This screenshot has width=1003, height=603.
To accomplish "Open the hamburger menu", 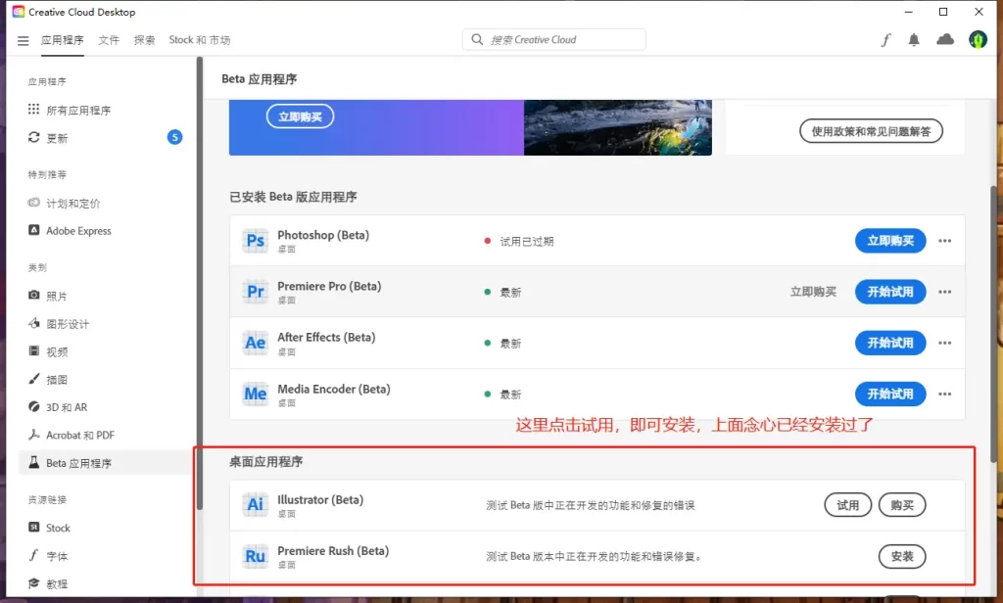I will (23, 41).
